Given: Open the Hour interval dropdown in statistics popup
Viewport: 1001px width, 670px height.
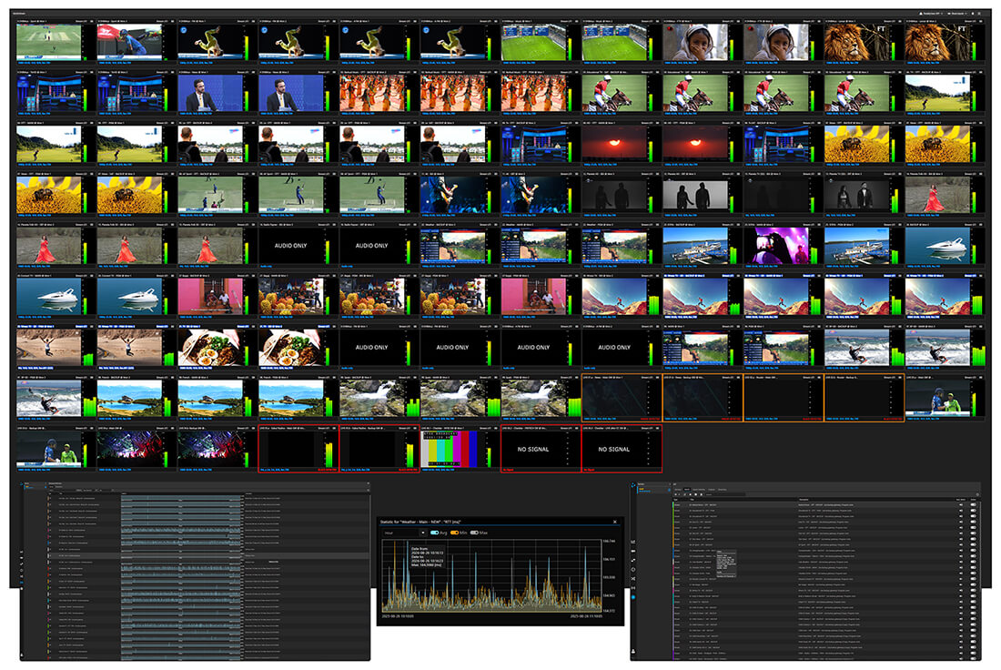Looking at the screenshot, I should click(405, 533).
